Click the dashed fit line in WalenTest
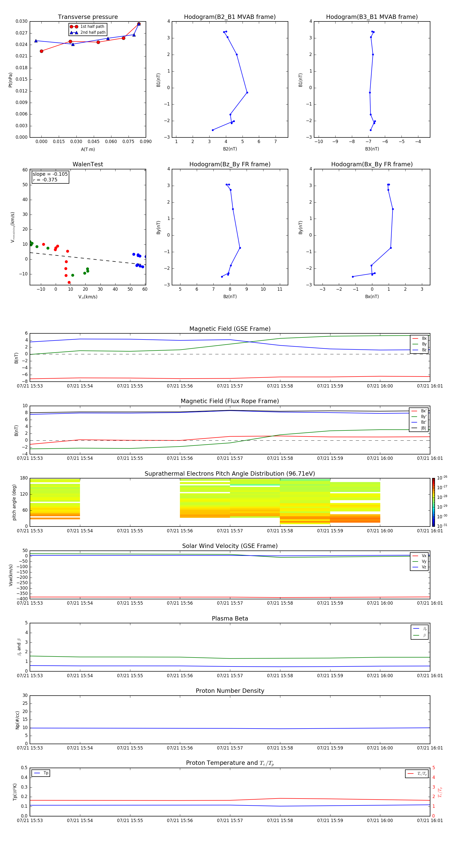460x843 pixels. (88, 259)
